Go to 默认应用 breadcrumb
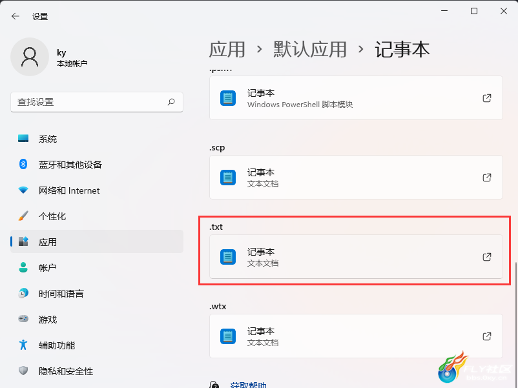 click(x=310, y=50)
